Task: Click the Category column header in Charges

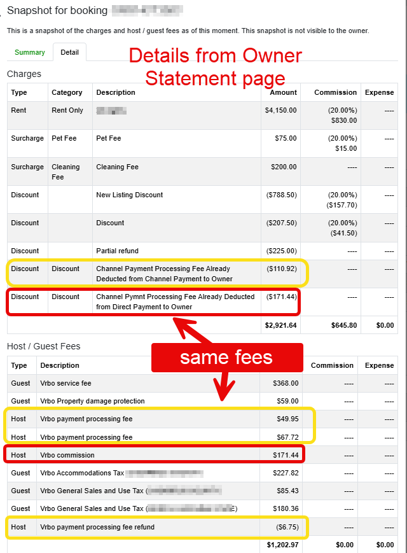Action: 67,92
